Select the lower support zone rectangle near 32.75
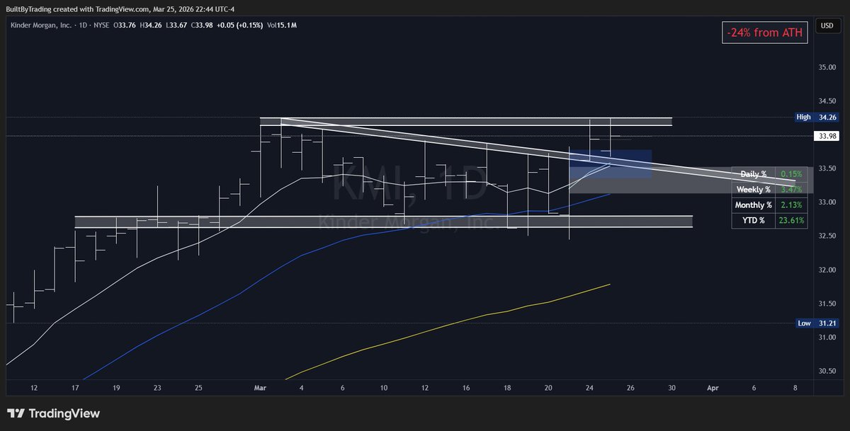Screen dimensions: 850x431 [383, 222]
